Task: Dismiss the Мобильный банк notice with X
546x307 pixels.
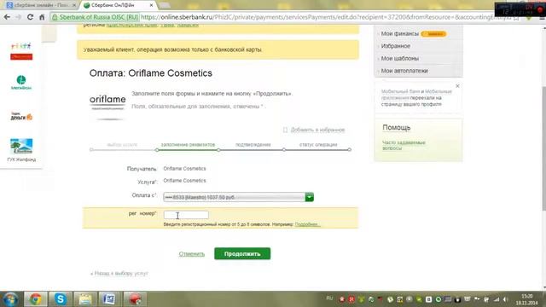Action: click(x=457, y=86)
